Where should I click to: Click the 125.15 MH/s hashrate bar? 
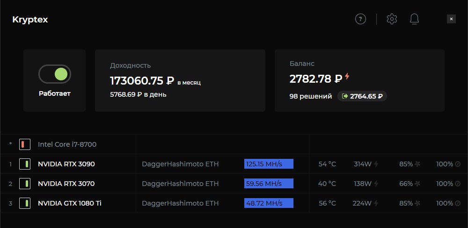coord(269,164)
